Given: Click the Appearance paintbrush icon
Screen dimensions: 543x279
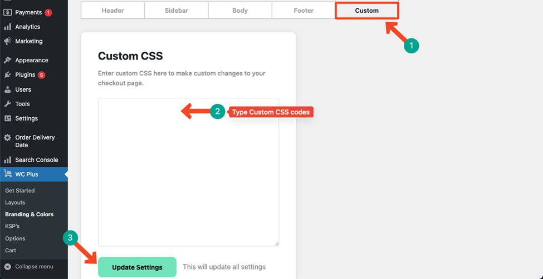Looking at the screenshot, I should coord(8,60).
